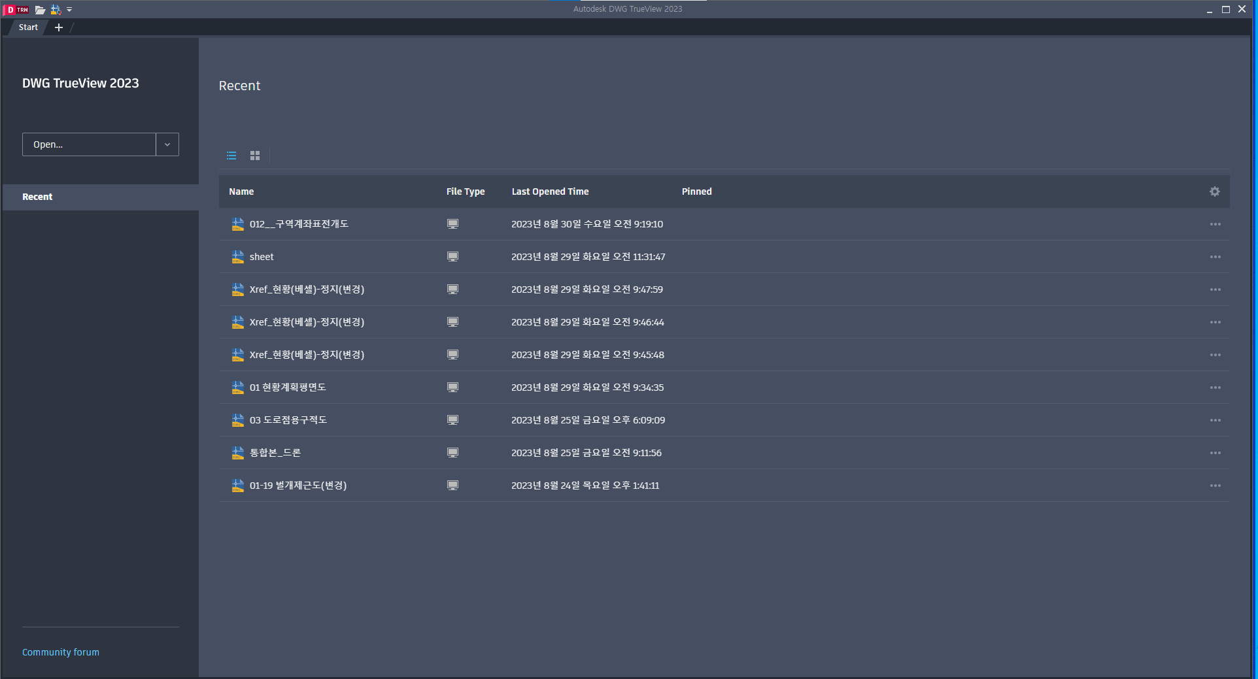Switch to the Start tab

point(28,27)
